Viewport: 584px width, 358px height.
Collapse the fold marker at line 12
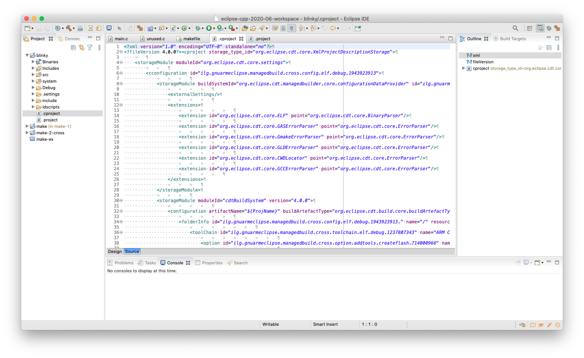coord(121,105)
